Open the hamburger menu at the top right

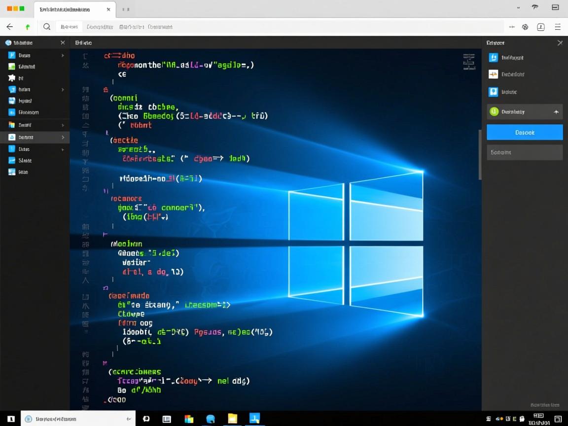point(557,27)
